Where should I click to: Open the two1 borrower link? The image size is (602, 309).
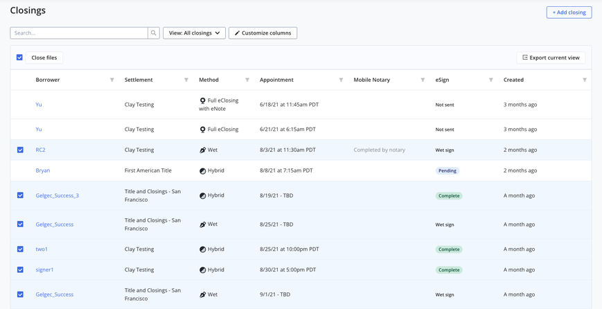42,249
